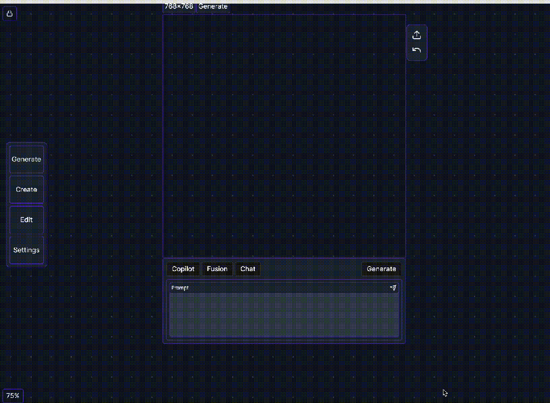The image size is (550, 403).
Task: Click the Generate button beside the Chat tab
Action: 381,269
